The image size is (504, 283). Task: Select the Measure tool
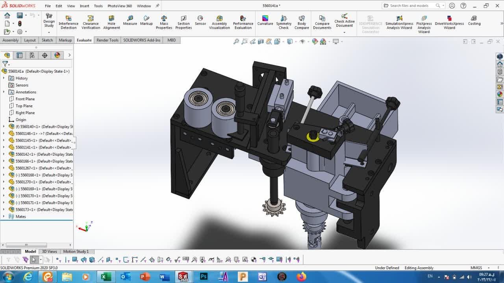pos(130,21)
